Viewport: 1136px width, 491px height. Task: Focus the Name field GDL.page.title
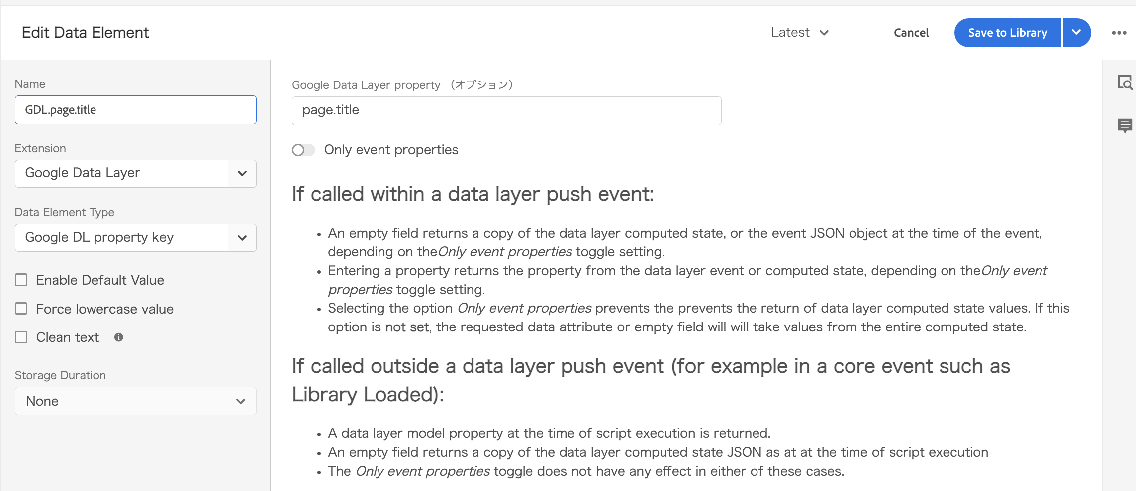[136, 110]
